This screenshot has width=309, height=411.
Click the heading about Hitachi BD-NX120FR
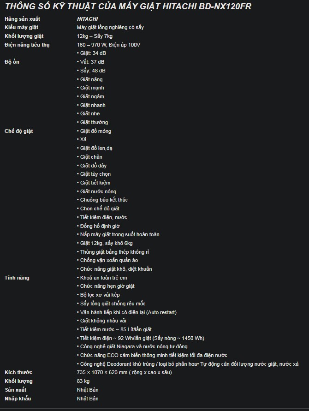pyautogui.click(x=128, y=6)
